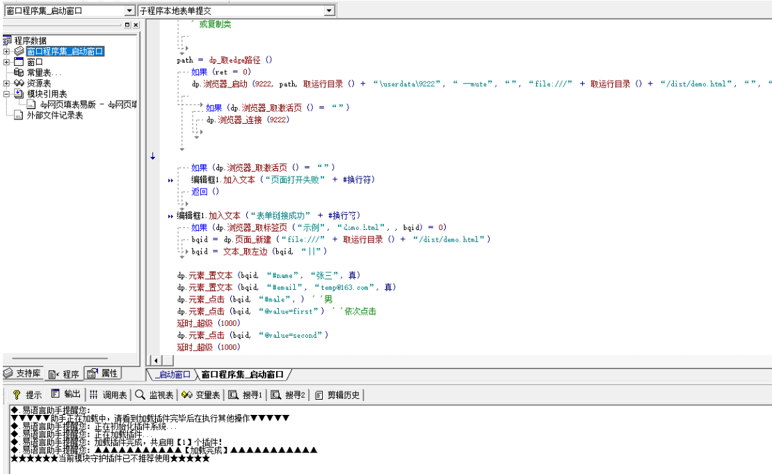
Task: Expand the 资源表 tree node
Action: coord(7,83)
